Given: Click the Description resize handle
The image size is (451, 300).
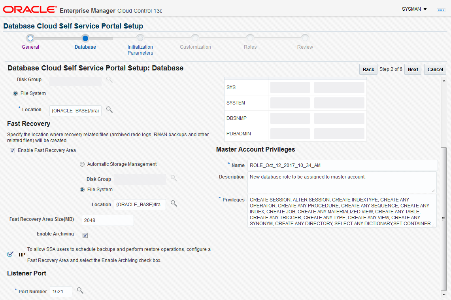Looking at the screenshot, I should click(x=434, y=190).
